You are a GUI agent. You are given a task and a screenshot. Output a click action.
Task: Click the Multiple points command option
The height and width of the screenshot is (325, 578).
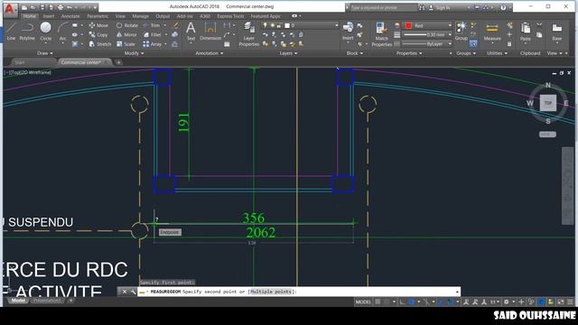click(x=271, y=292)
